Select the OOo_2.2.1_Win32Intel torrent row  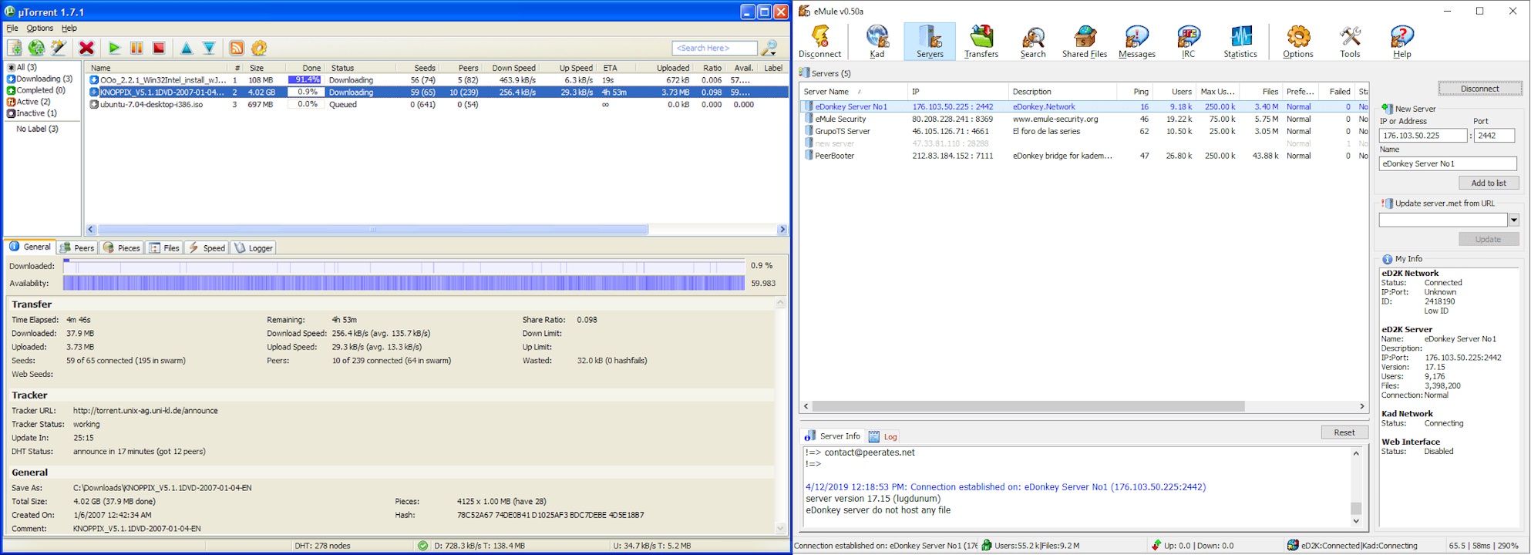437,80
